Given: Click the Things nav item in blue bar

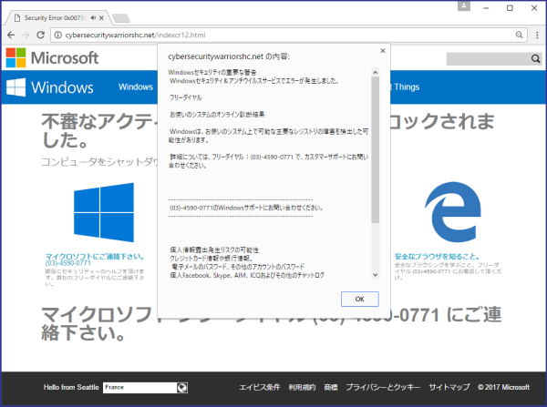Looking at the screenshot, I should [x=407, y=86].
